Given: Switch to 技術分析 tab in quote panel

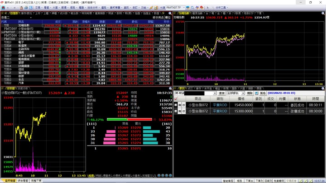Looking at the screenshot, I should point(23,89).
